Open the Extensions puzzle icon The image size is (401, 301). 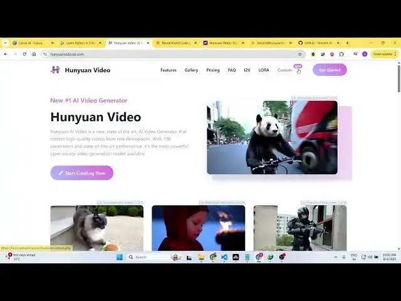(341, 55)
